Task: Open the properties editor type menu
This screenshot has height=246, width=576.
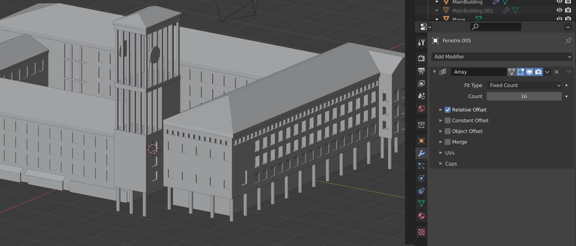Action: 426,27
